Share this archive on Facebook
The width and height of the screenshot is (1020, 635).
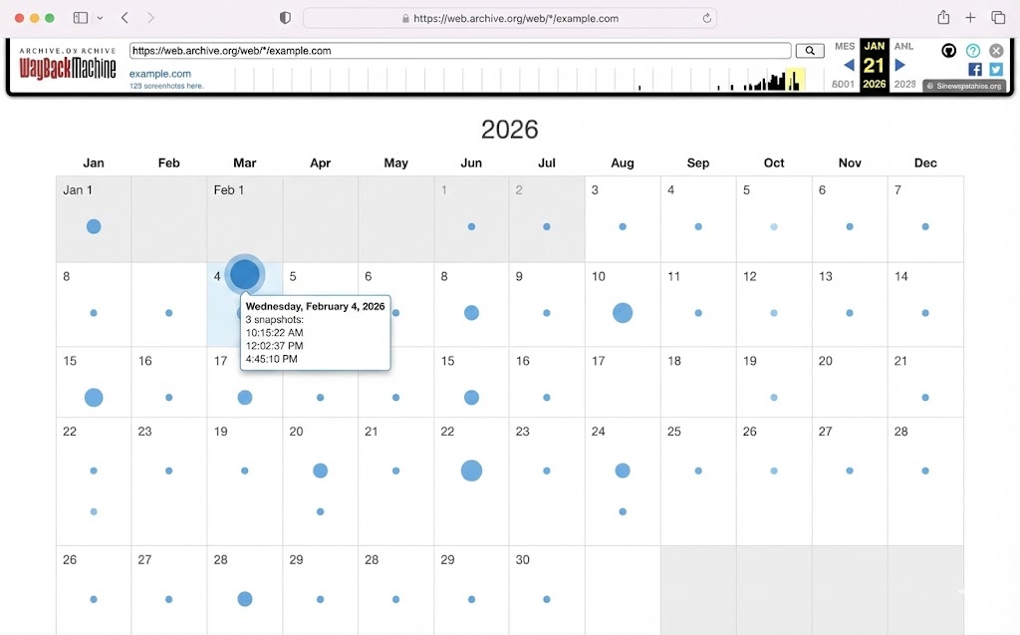click(x=974, y=70)
